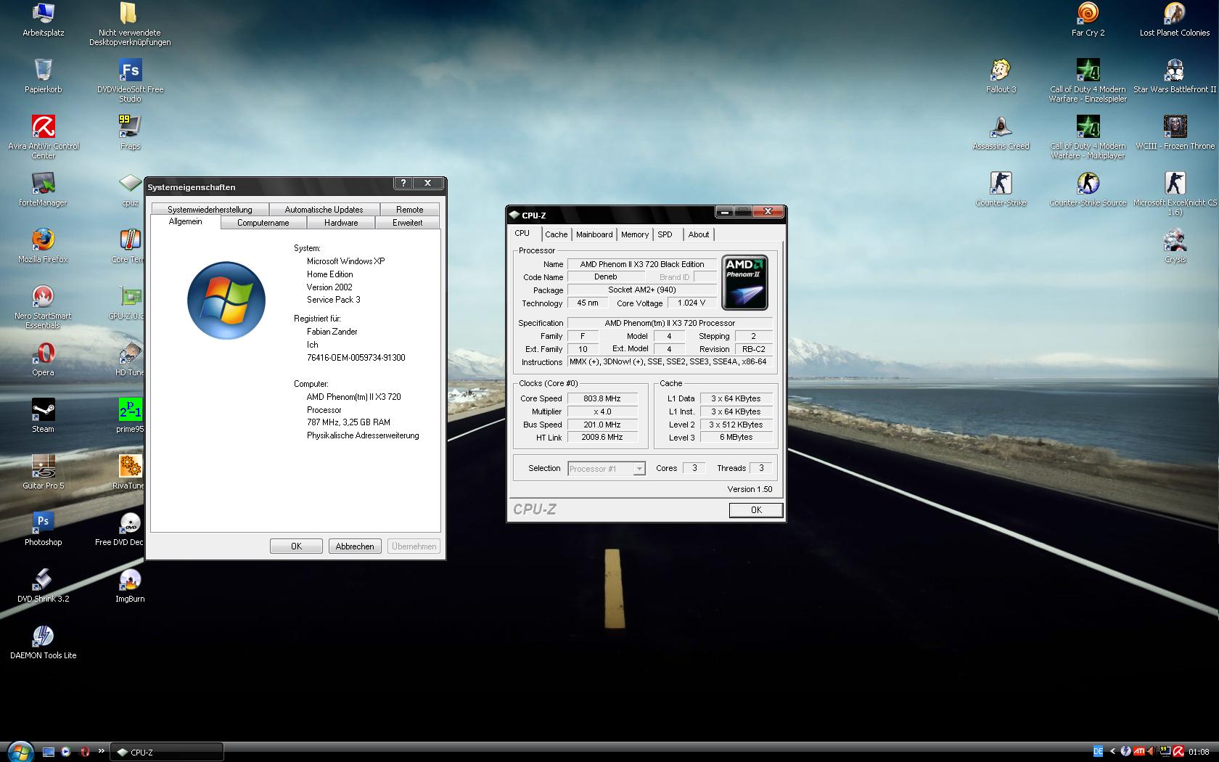Launch the Fraps desktop shortcut
The image size is (1219, 762).
point(131,133)
